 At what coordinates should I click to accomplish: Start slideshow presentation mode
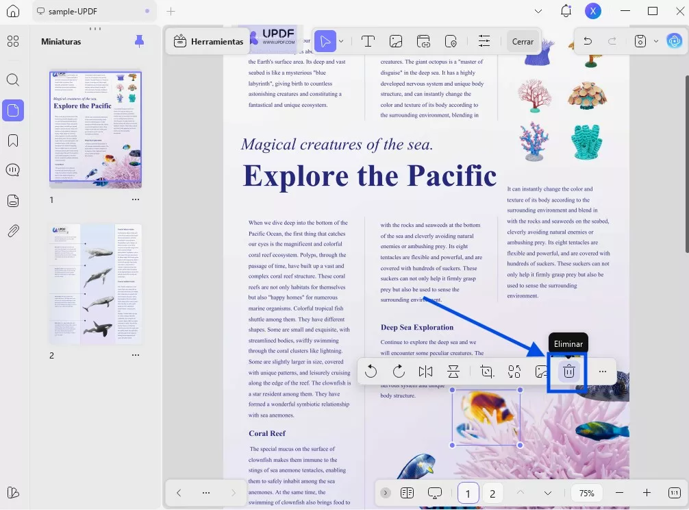[x=435, y=494]
